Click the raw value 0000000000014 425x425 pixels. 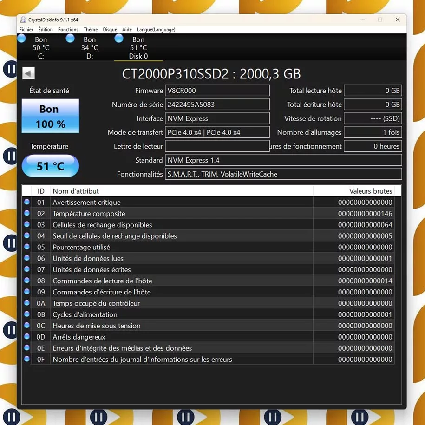365,281
